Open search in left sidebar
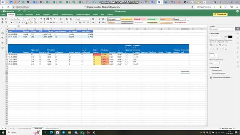The height and width of the screenshot is (135, 240). click(3, 28)
